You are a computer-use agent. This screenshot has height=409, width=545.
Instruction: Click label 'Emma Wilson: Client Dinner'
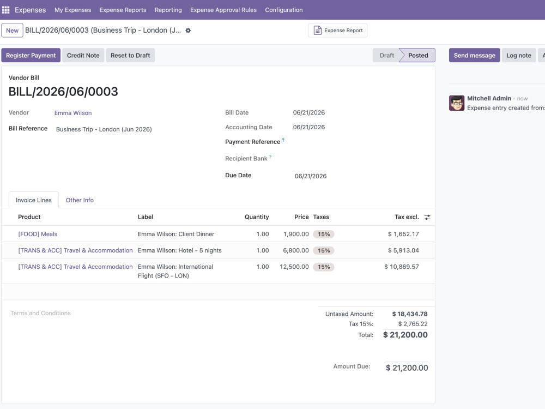176,234
